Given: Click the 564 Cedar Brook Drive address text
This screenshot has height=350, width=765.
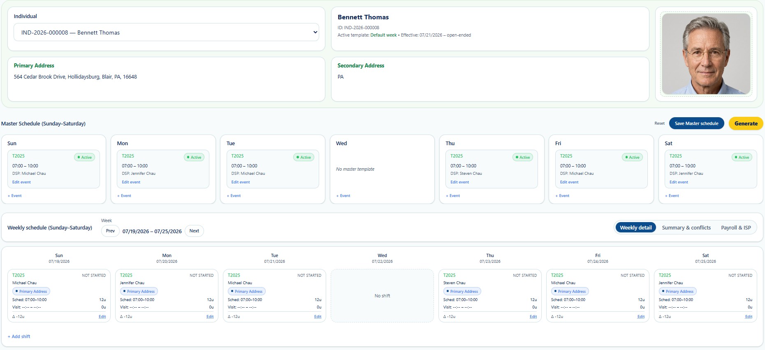Looking at the screenshot, I should (x=75, y=77).
